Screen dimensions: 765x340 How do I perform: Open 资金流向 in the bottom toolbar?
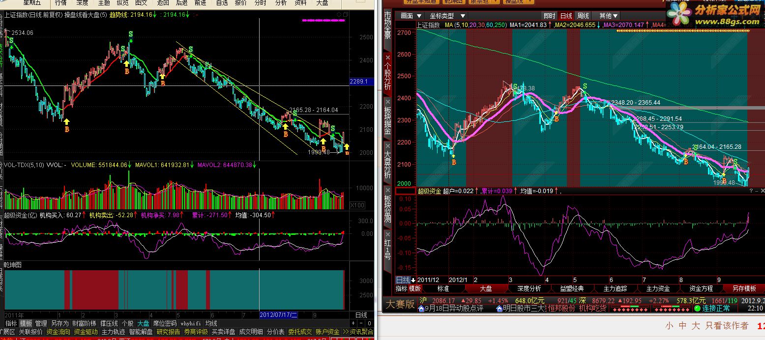tap(59, 332)
